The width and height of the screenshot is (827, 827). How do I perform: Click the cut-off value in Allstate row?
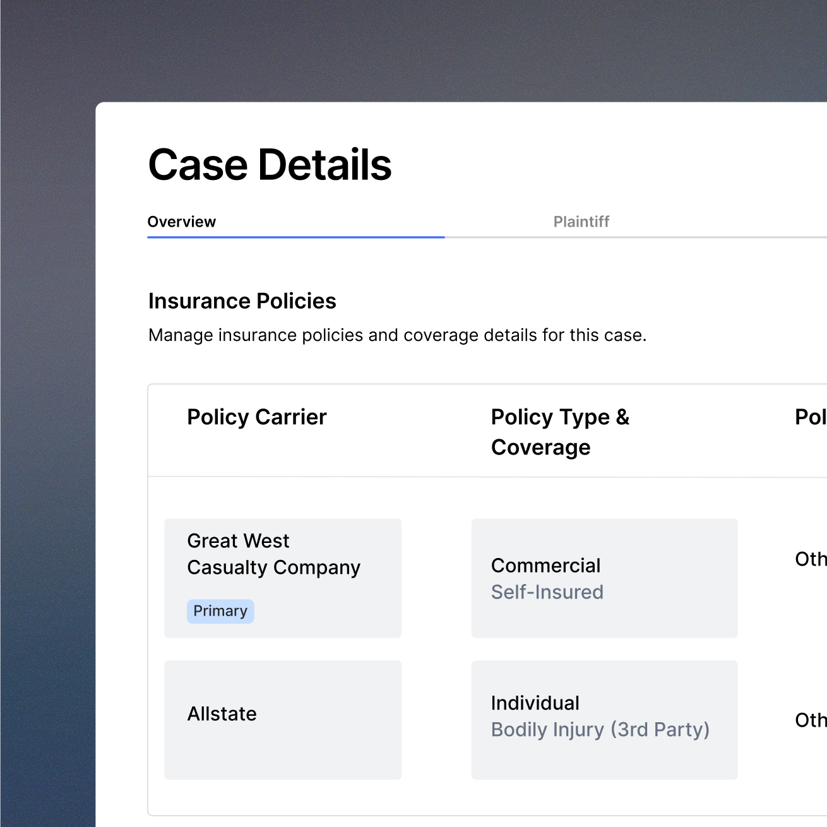[x=810, y=720]
